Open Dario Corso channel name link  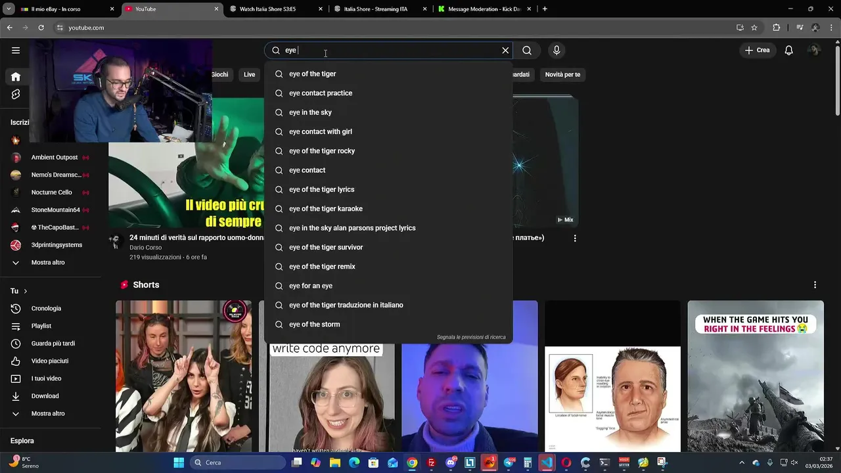(145, 248)
